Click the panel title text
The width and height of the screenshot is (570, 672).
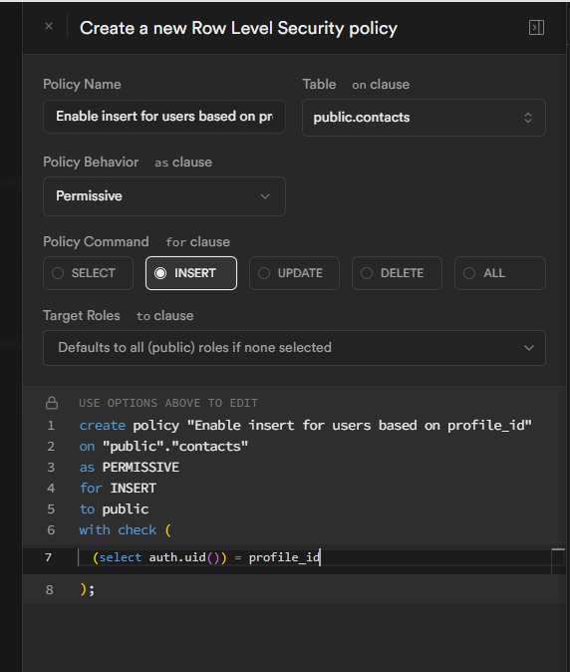point(238,28)
